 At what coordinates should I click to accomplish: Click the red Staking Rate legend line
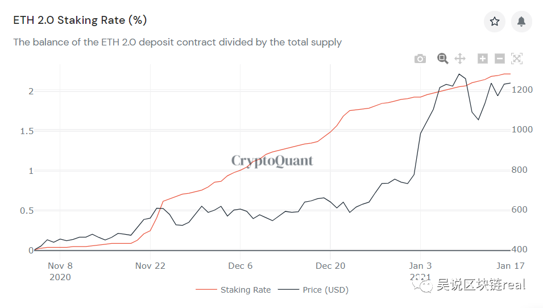tap(206, 289)
